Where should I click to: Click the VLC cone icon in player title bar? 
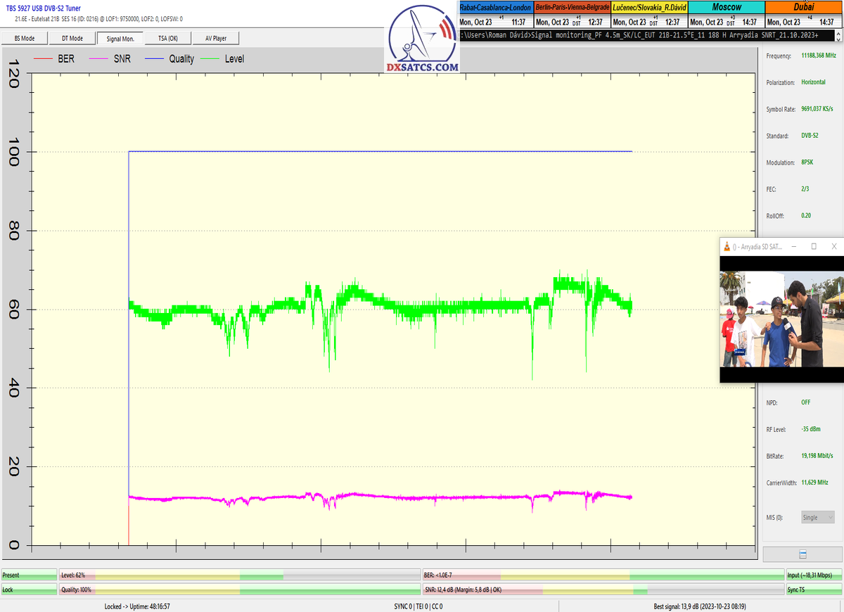coord(727,247)
